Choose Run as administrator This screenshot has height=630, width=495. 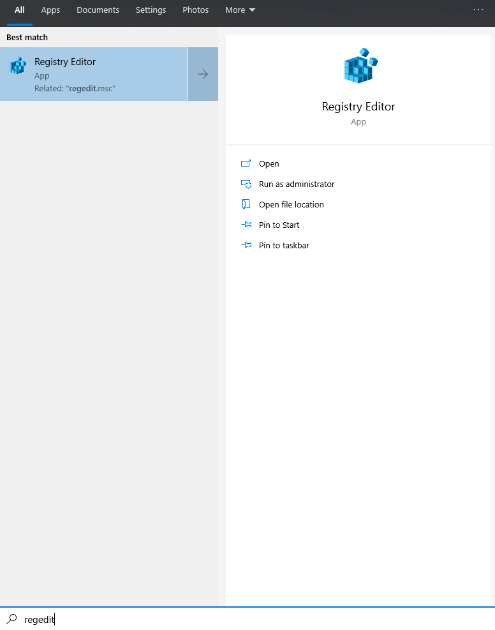tap(297, 184)
